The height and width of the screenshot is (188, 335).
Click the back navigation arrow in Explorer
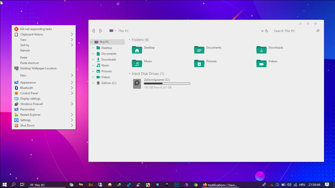tap(93, 31)
